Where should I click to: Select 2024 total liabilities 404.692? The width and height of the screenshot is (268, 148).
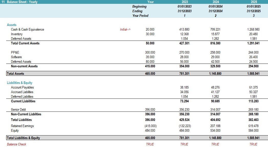coord(215,120)
